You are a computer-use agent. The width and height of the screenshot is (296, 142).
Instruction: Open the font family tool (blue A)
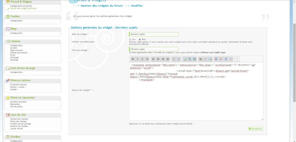point(226,59)
